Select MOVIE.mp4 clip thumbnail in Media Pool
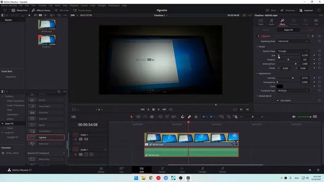Image resolution: width=324 pixels, height=182 pixels. point(47,24)
